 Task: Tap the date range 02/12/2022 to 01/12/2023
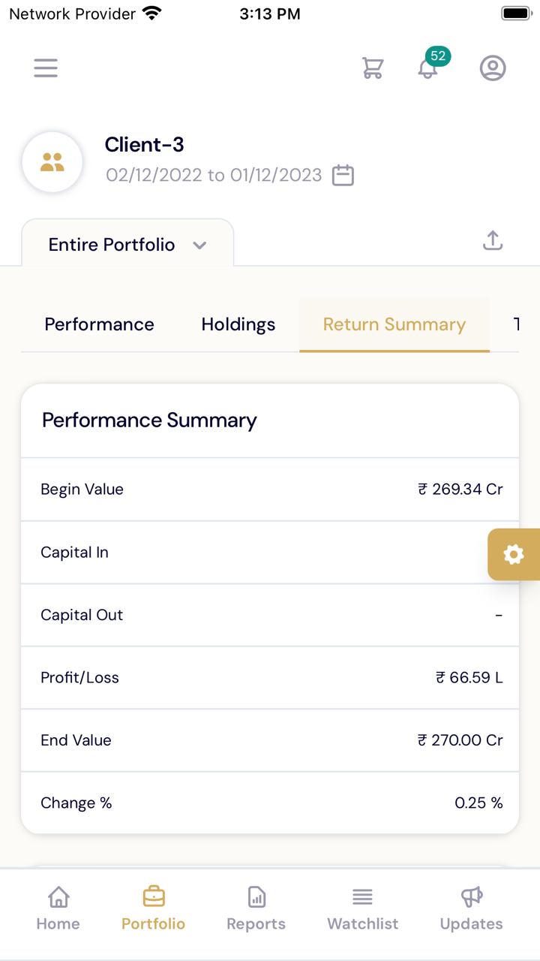pyautogui.click(x=214, y=175)
